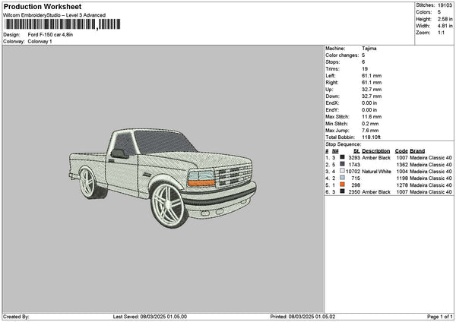456x322 pixels.
Task: Click the black swatch in stop 6
Action: coord(343,191)
